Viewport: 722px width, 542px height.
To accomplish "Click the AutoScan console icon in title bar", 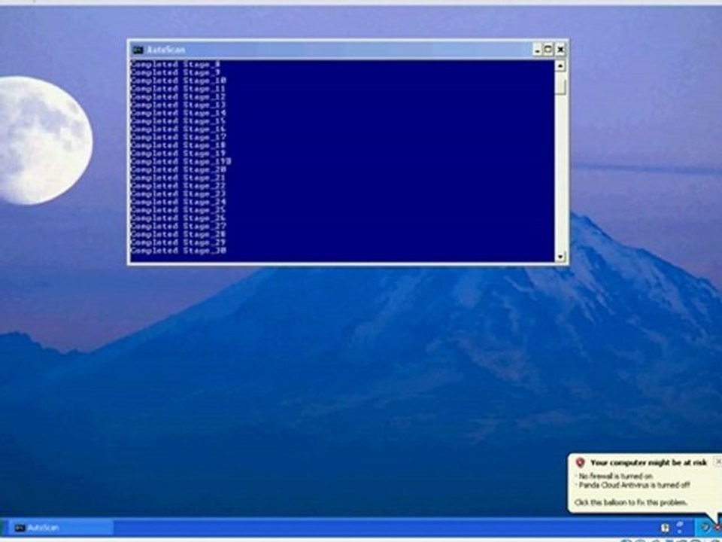I will pos(138,50).
